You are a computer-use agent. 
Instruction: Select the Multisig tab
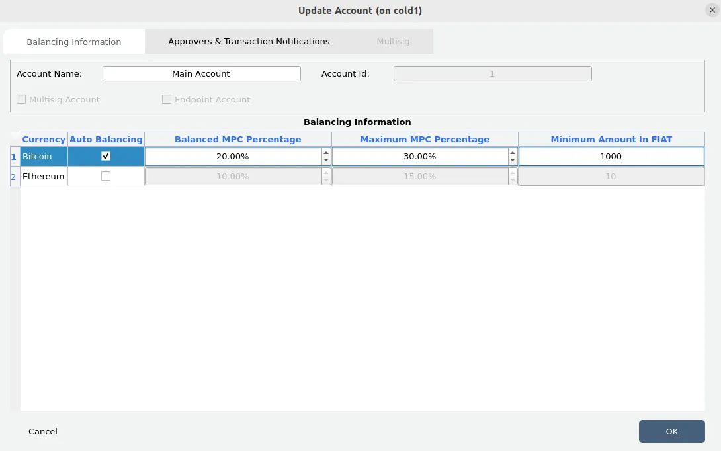pyautogui.click(x=393, y=42)
